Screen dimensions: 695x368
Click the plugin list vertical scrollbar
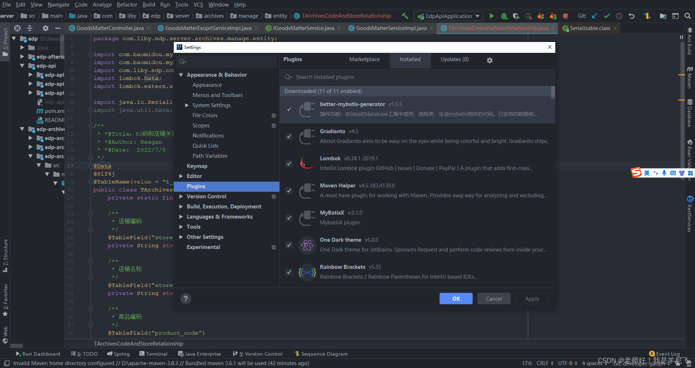tap(553, 92)
